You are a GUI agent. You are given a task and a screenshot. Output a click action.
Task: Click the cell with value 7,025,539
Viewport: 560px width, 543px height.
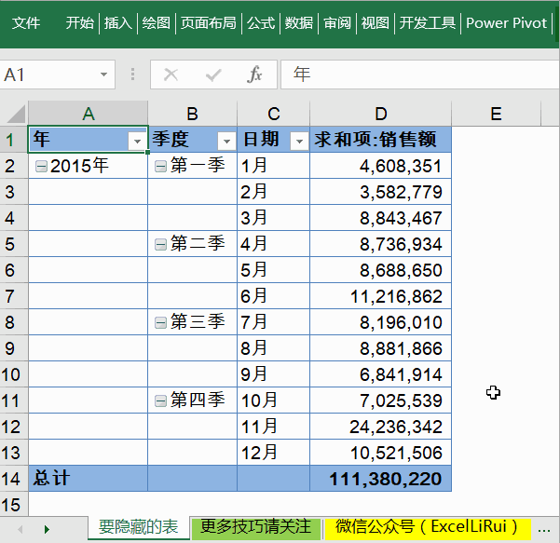(x=381, y=400)
